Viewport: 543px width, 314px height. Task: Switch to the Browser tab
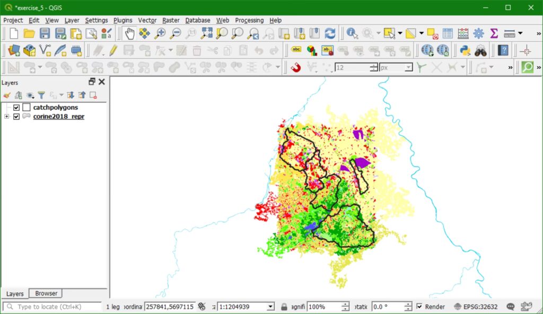46,293
